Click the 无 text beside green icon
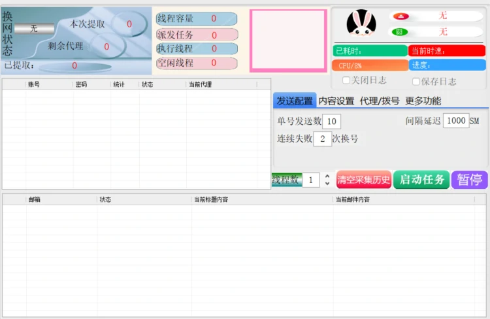 click(x=443, y=31)
